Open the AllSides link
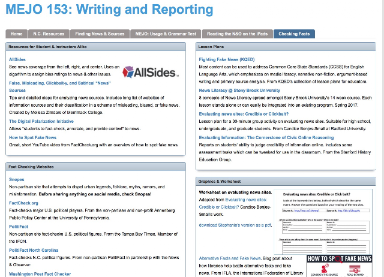This screenshot has width=384, height=277. click(x=17, y=59)
